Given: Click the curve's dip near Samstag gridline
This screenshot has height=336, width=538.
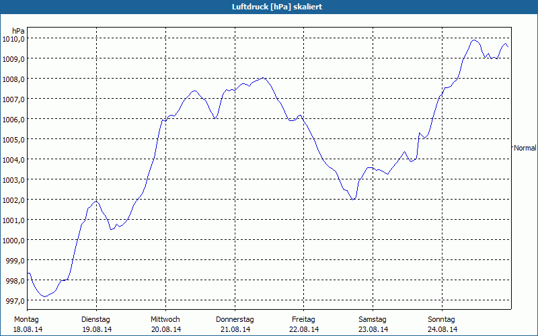Looking at the screenshot, I should click(352, 200).
